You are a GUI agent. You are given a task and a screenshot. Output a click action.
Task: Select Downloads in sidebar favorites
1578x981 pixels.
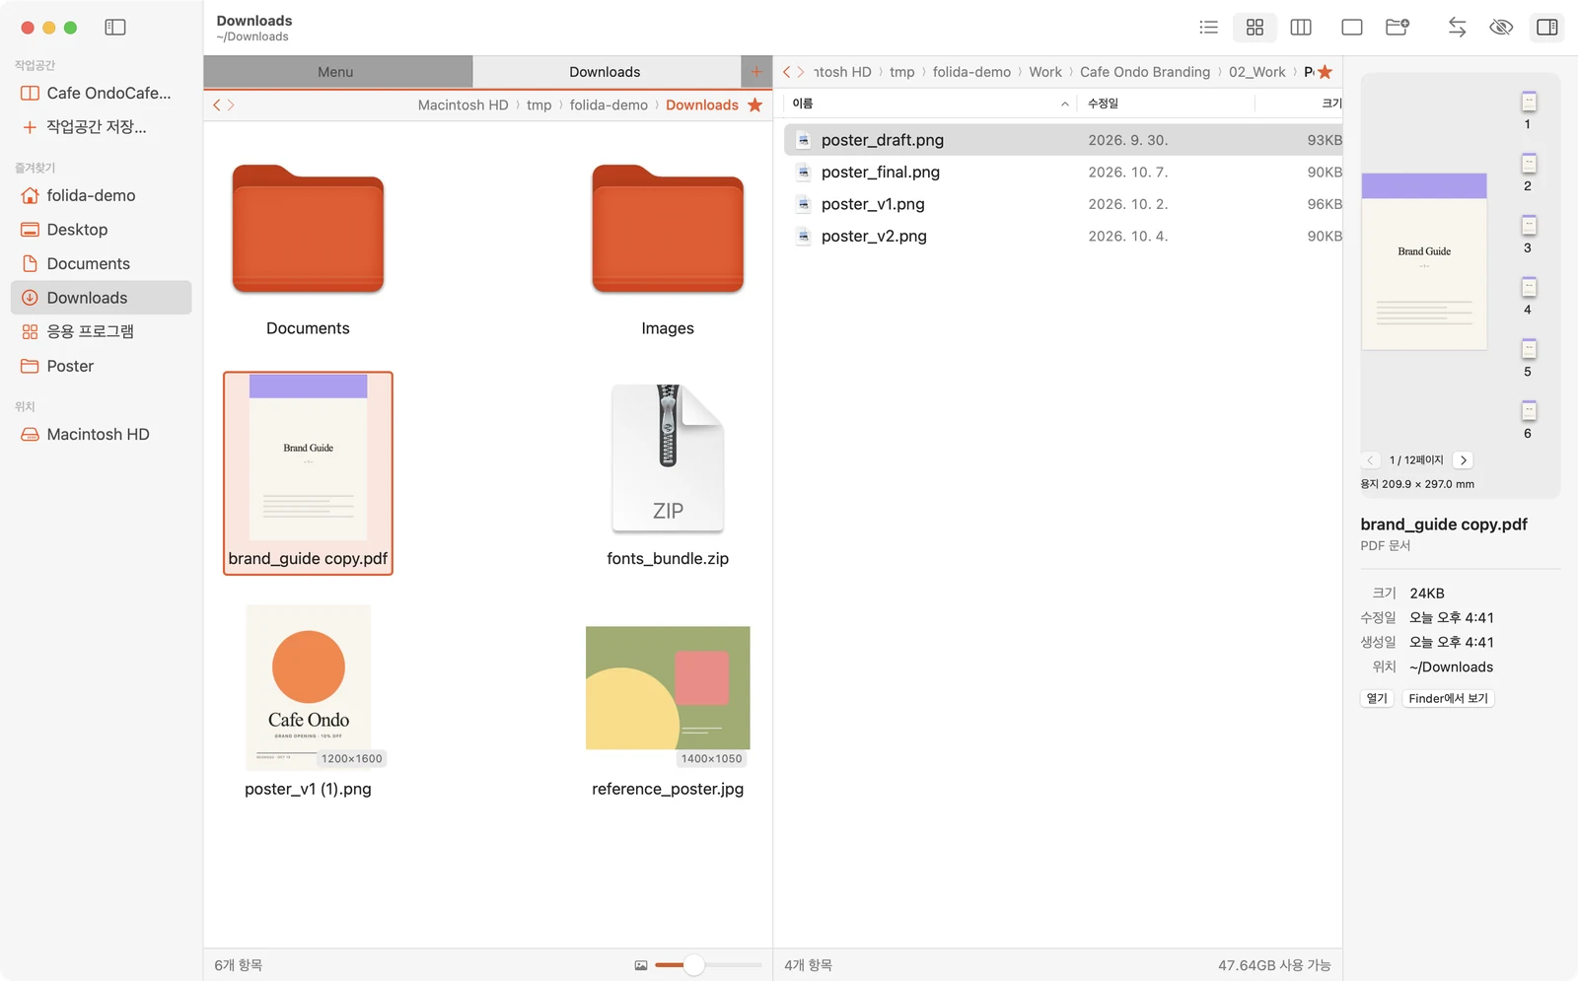[101, 298]
